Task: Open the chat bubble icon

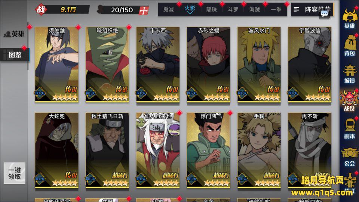Action: (x=324, y=14)
